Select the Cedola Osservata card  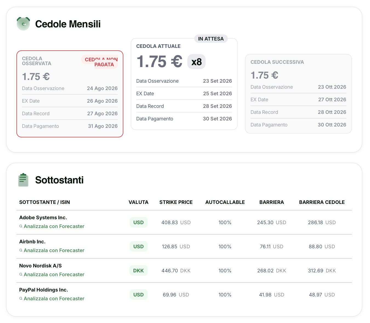[x=70, y=94]
